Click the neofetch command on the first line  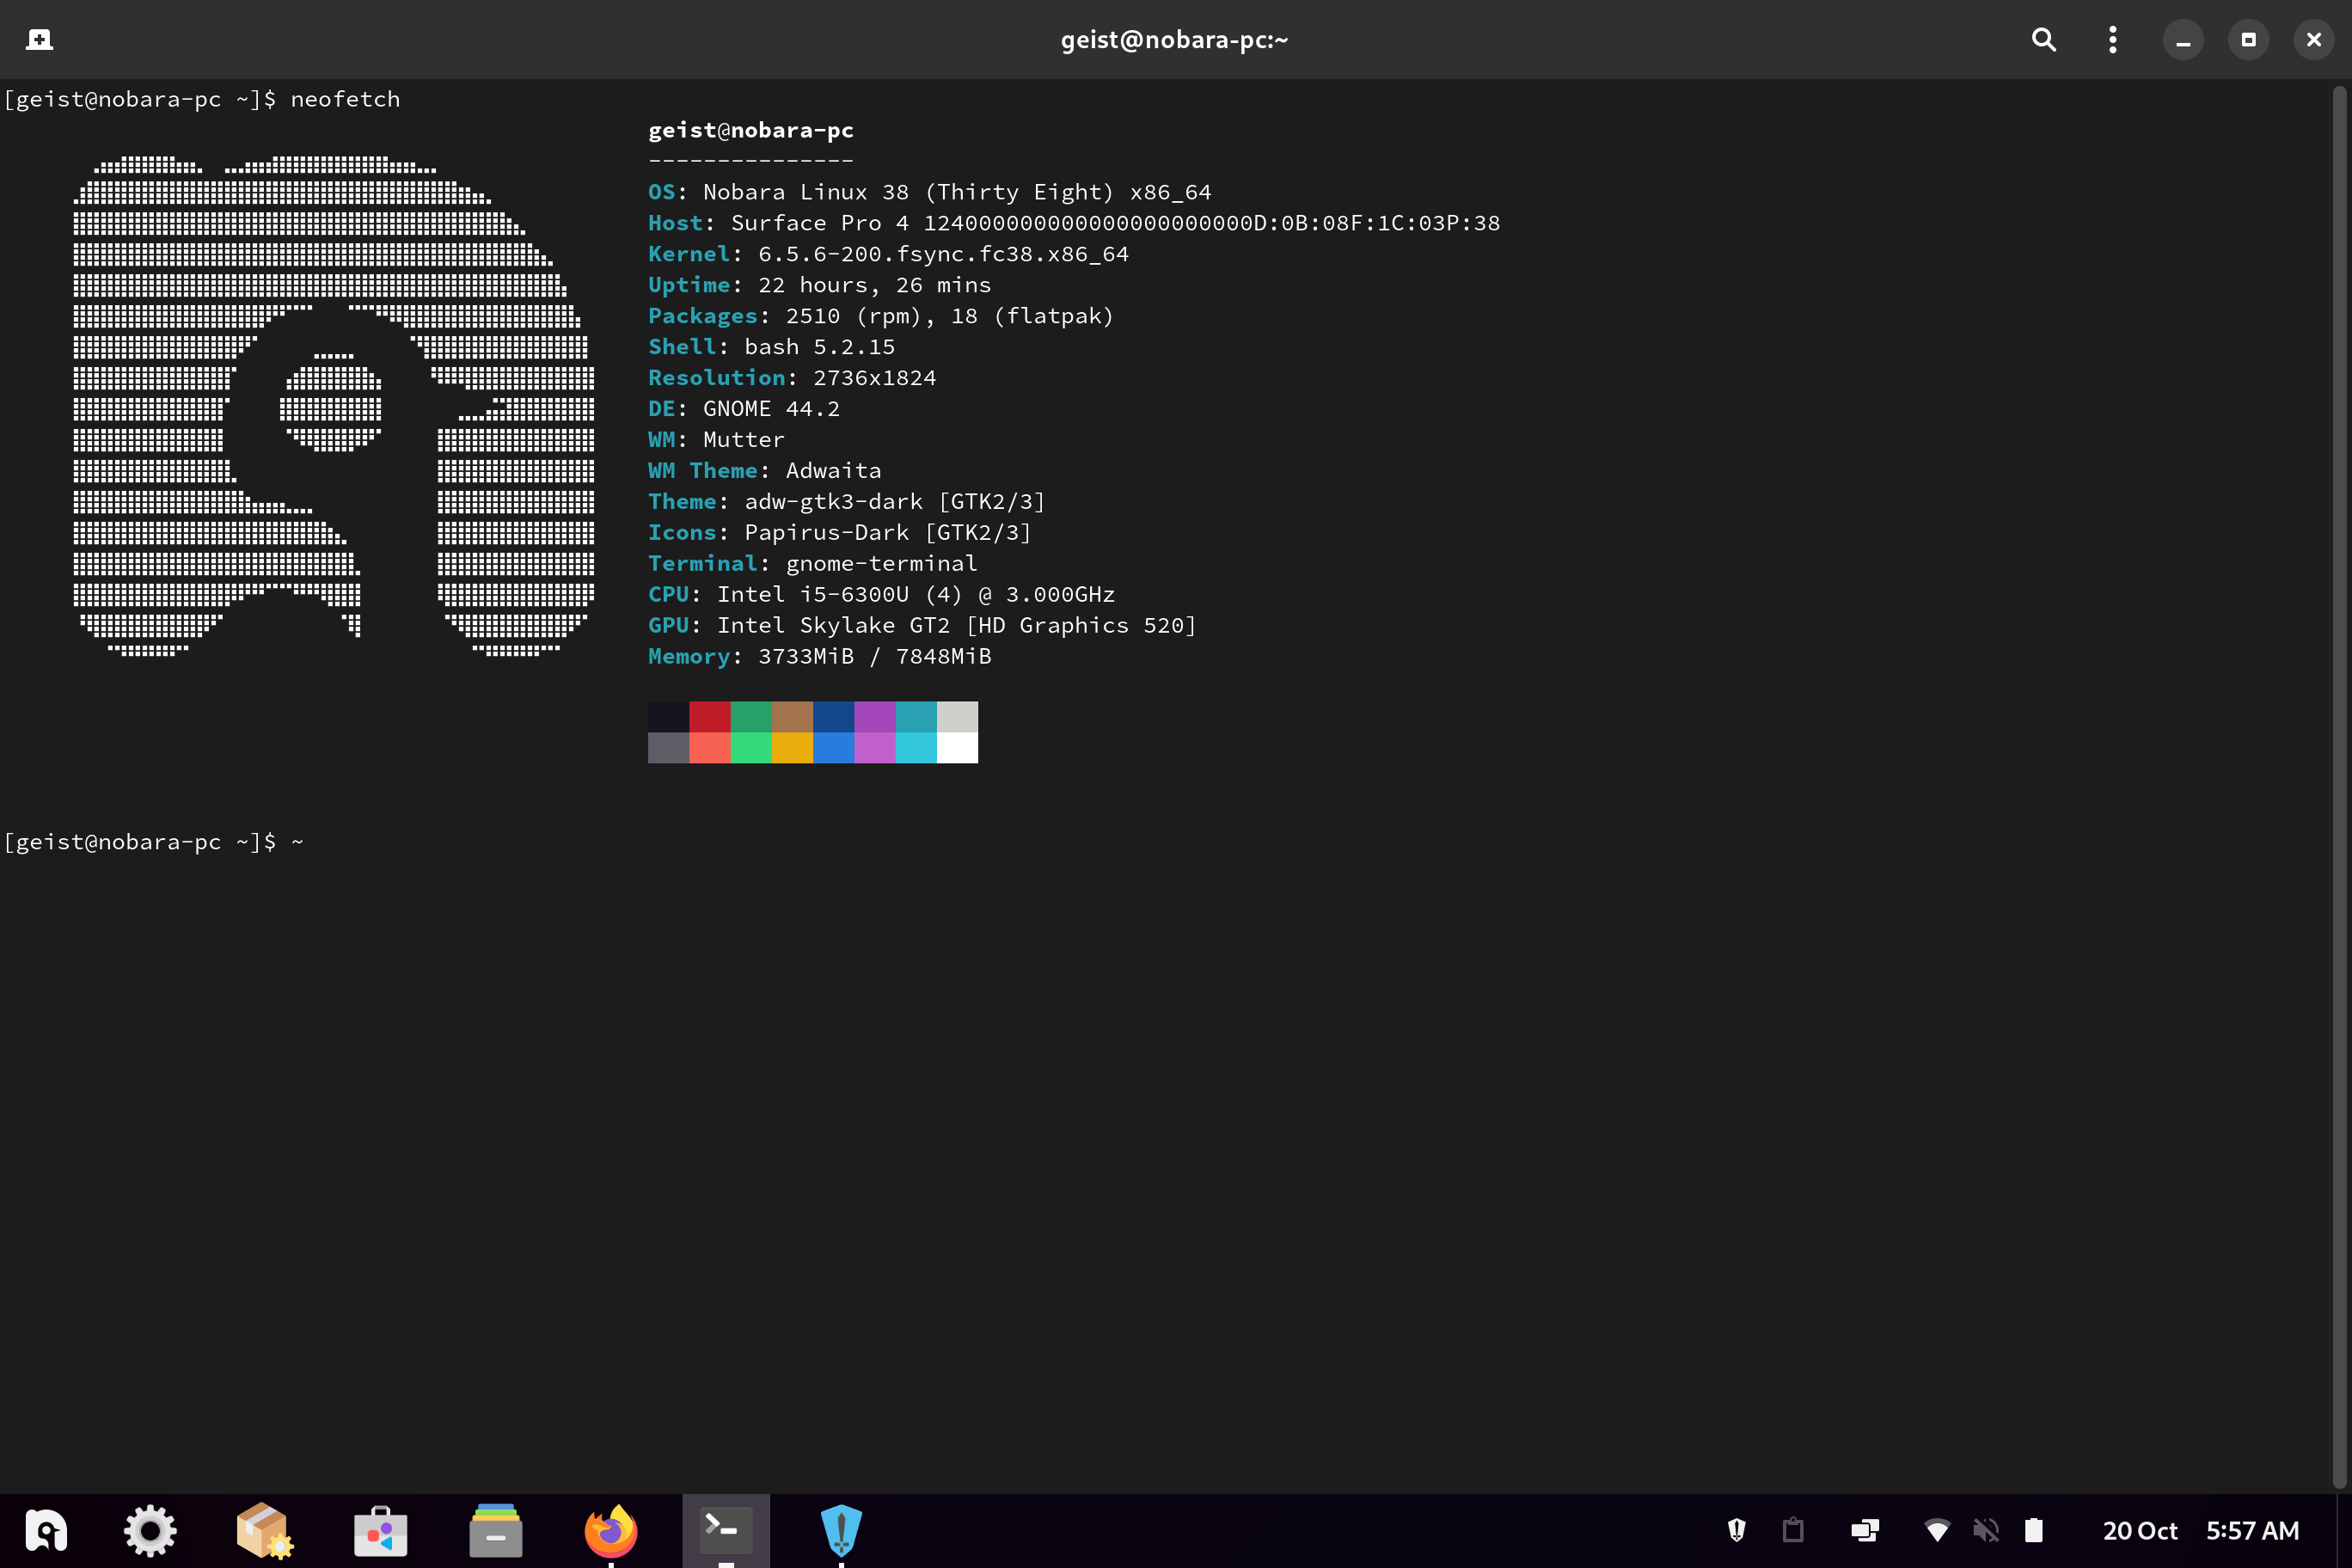click(x=345, y=99)
